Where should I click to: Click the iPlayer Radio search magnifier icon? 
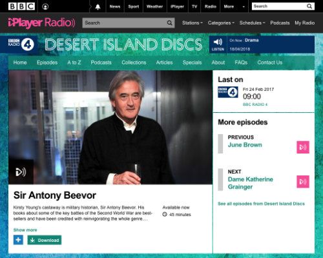pyautogui.click(x=170, y=23)
